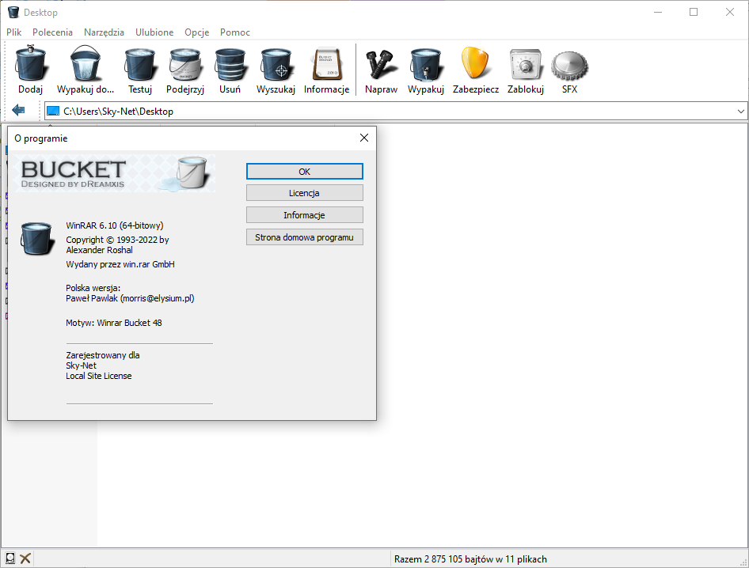Click the Zablokuj safe icon
Screen dimensions: 749x568
pos(526,64)
